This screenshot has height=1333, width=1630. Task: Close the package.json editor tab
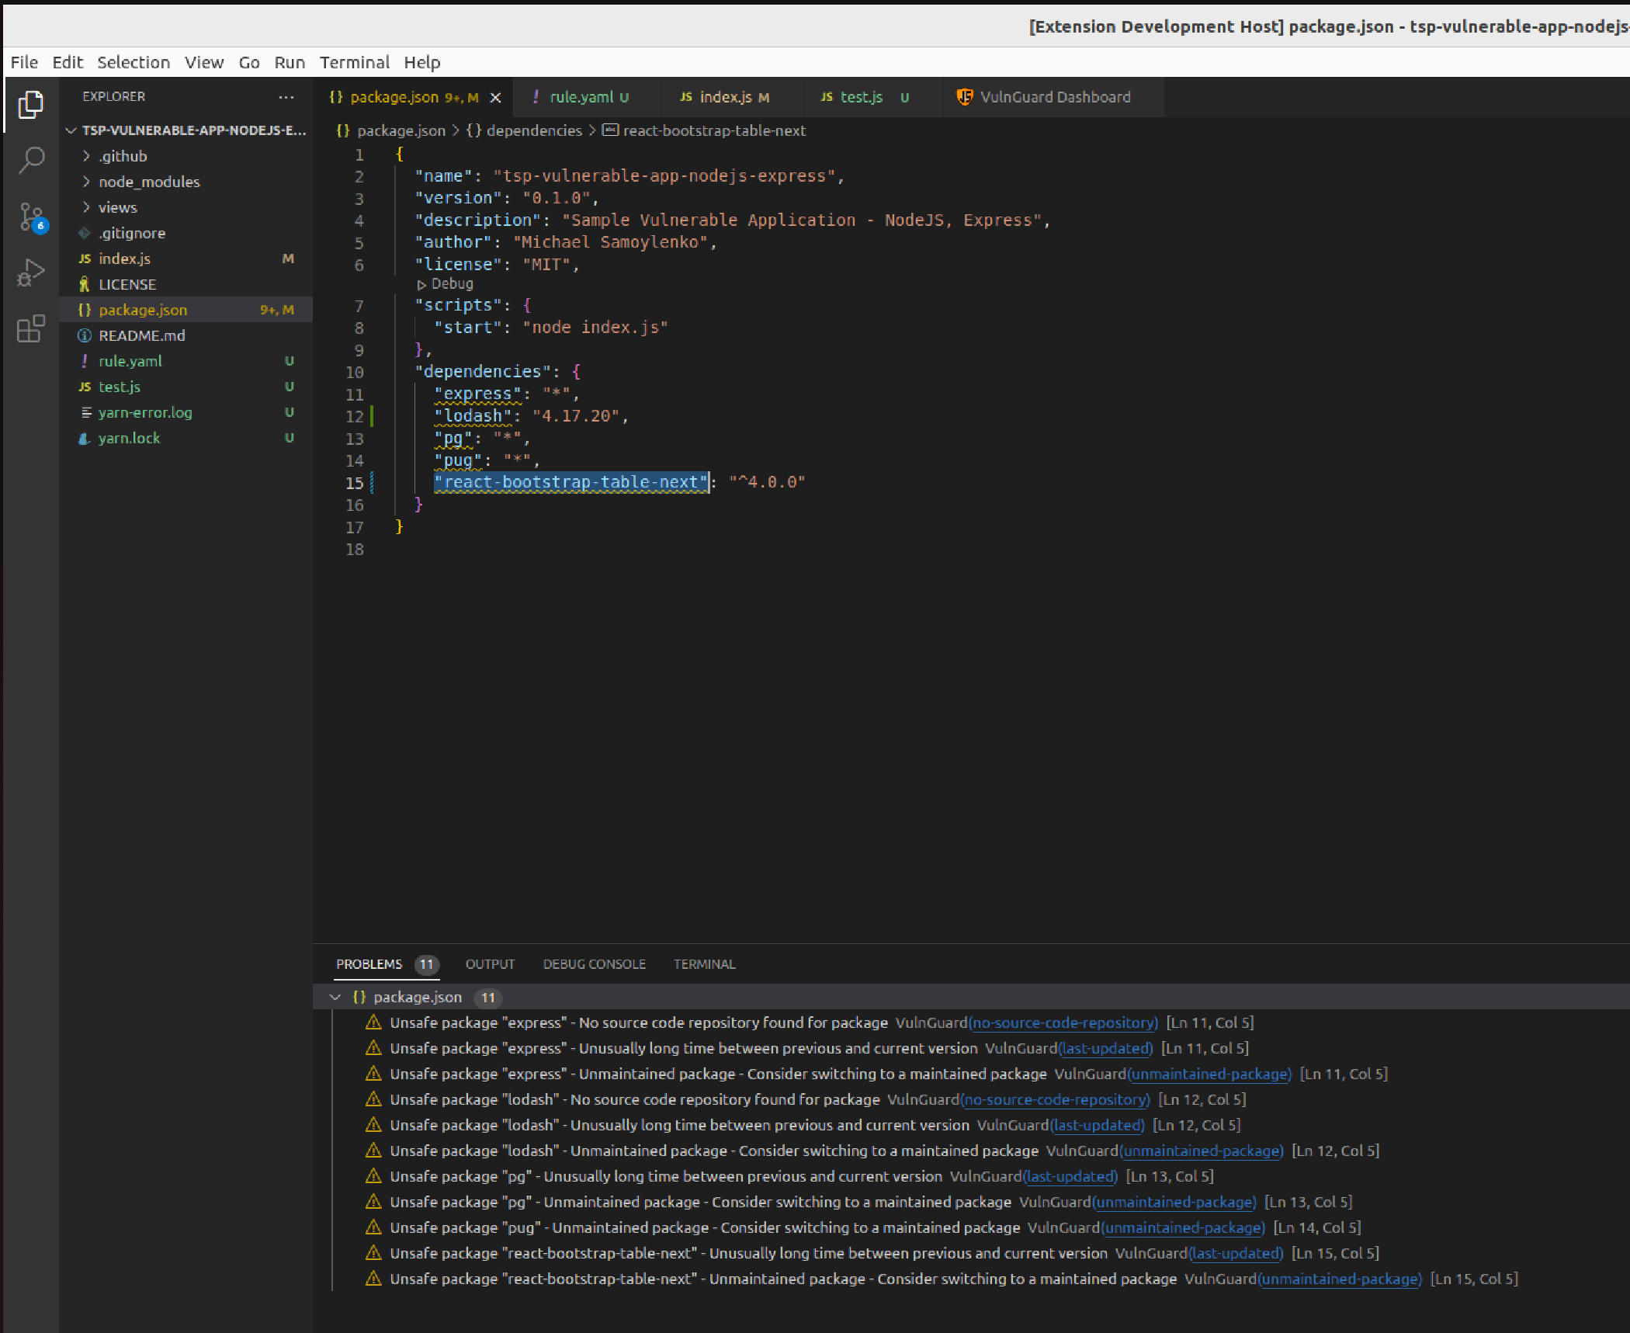(495, 98)
